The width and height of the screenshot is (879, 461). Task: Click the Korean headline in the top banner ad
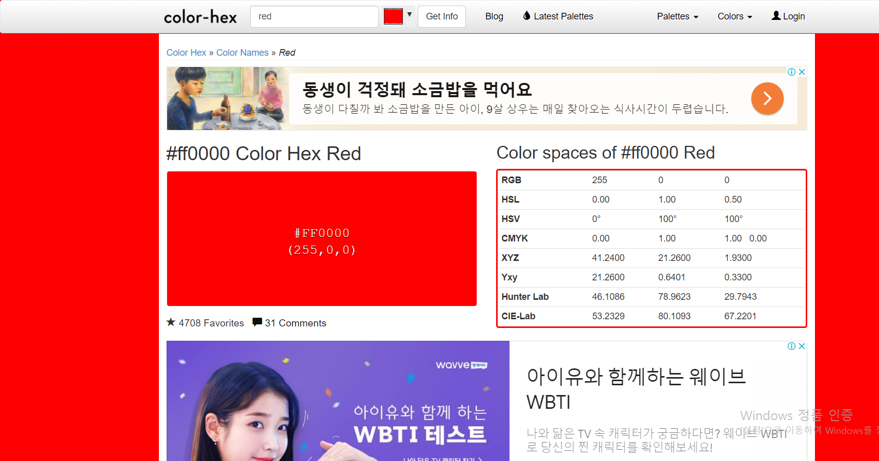pos(417,89)
